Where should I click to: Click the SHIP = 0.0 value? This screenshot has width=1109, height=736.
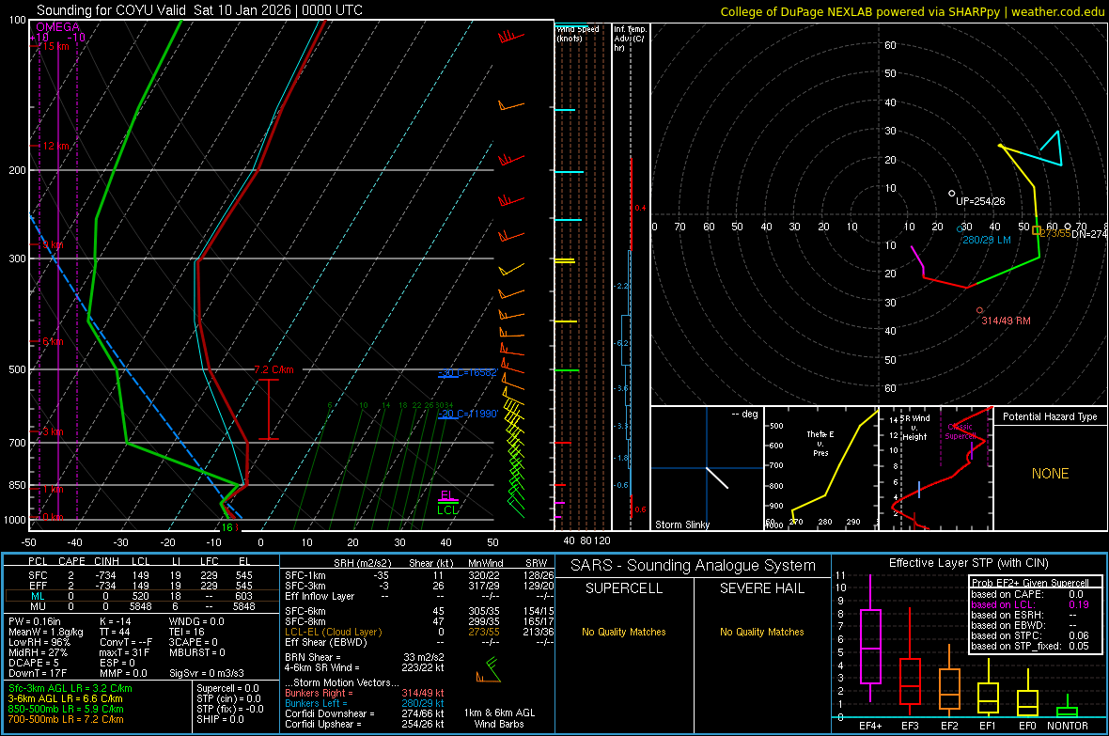pyautogui.click(x=220, y=719)
